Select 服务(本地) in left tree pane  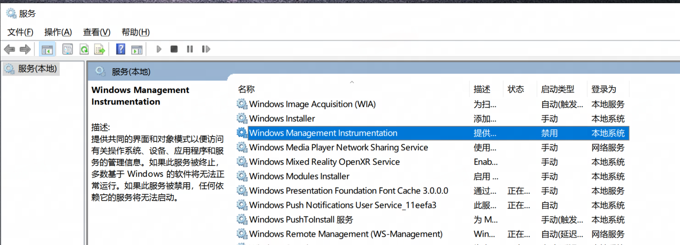tap(37, 69)
